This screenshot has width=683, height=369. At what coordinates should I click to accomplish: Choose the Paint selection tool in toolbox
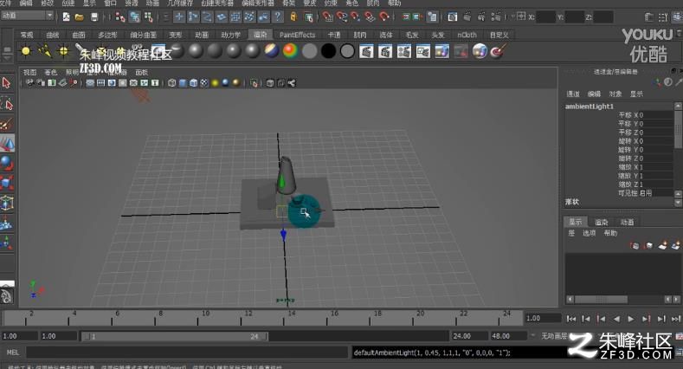tap(7, 125)
